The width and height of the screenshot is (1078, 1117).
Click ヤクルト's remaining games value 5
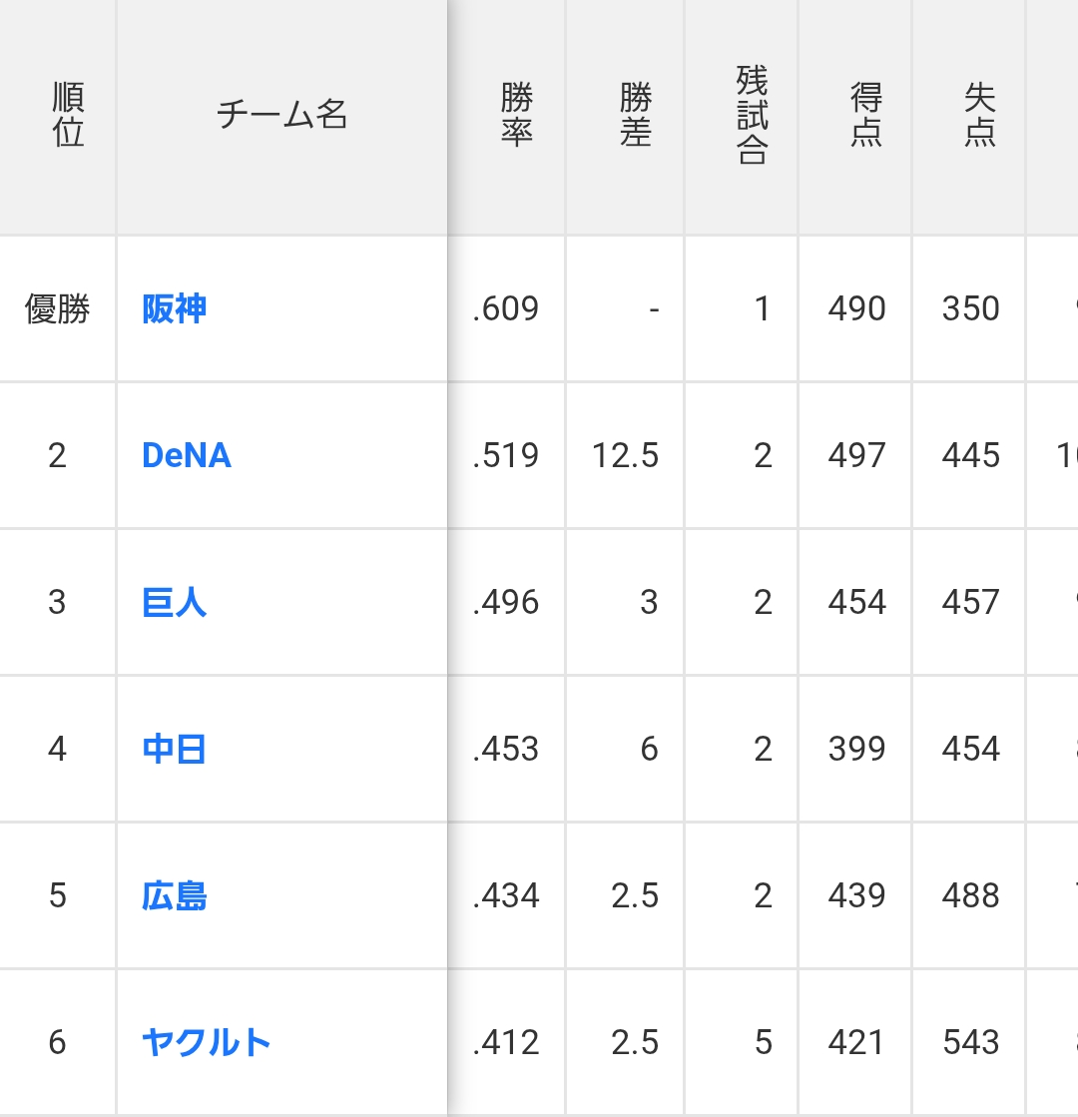763,1042
